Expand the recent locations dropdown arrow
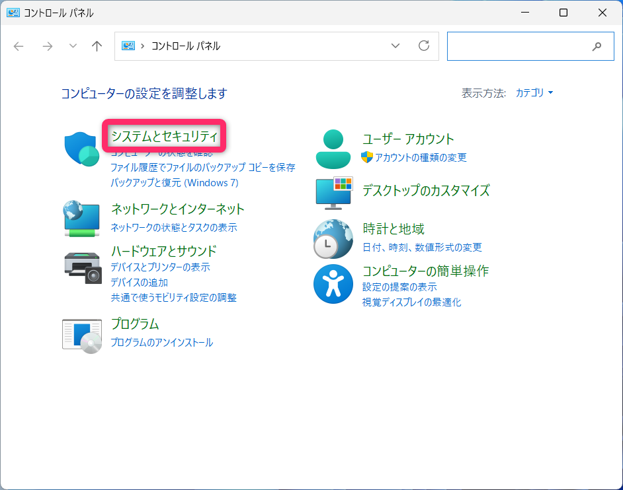This screenshot has height=490, width=623. (x=73, y=46)
